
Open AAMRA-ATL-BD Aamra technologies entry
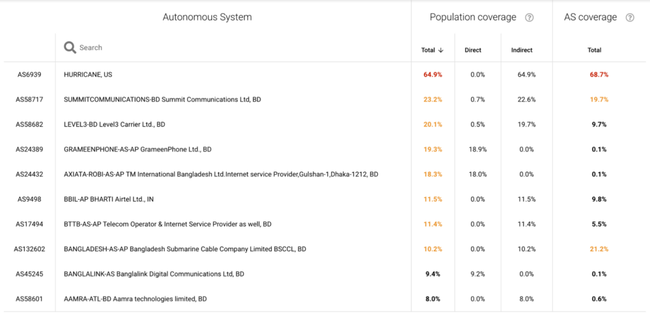(x=135, y=299)
